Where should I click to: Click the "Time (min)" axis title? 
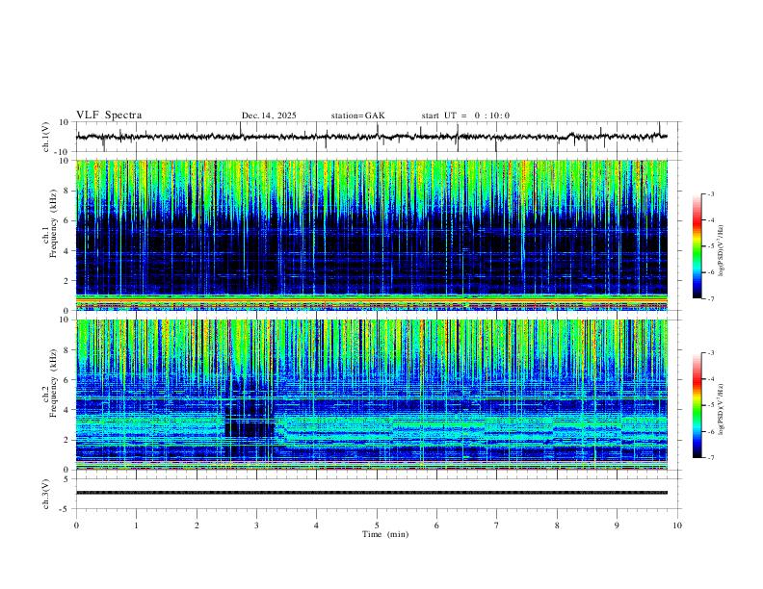[385, 534]
